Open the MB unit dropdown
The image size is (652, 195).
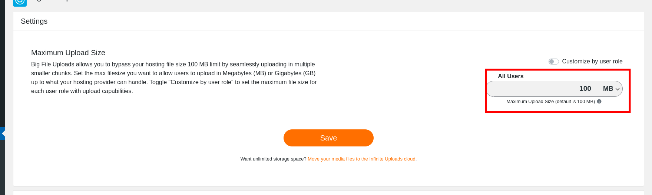(611, 89)
